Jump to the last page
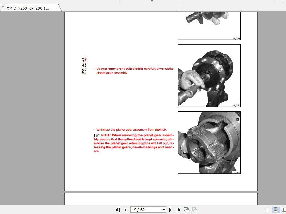The height and width of the screenshot is (214, 286). (x=178, y=210)
